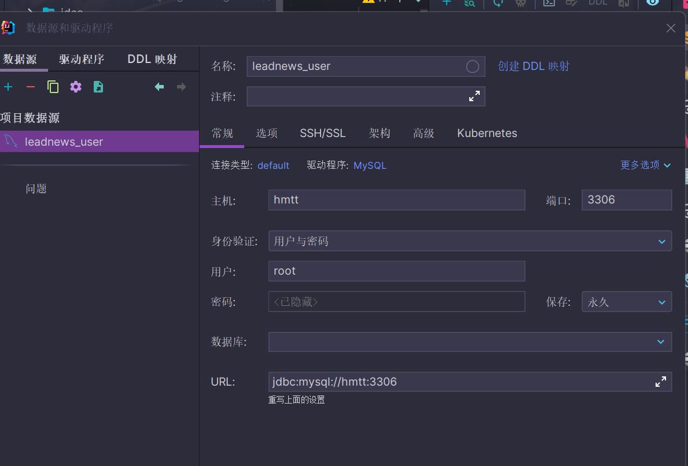Go back with the left arrow icon
Viewport: 688px width, 466px height.
coord(159,87)
